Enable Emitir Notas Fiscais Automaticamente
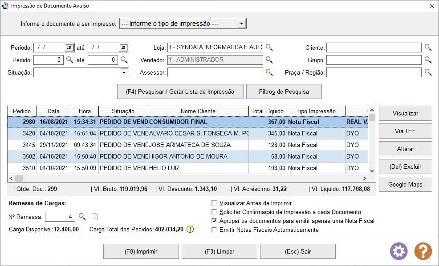 pyautogui.click(x=214, y=230)
